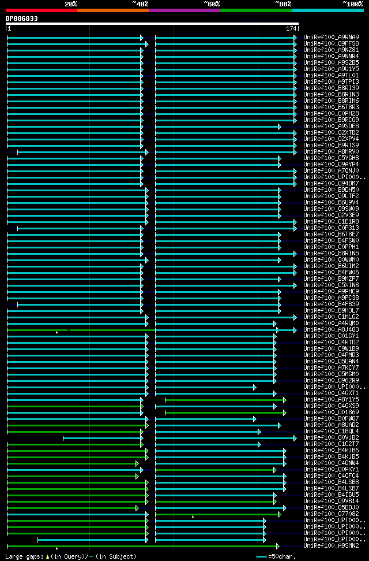This screenshot has height=561, width=369.
Task: Click UniRef100_A9SMN2 label
Action: 331,546
